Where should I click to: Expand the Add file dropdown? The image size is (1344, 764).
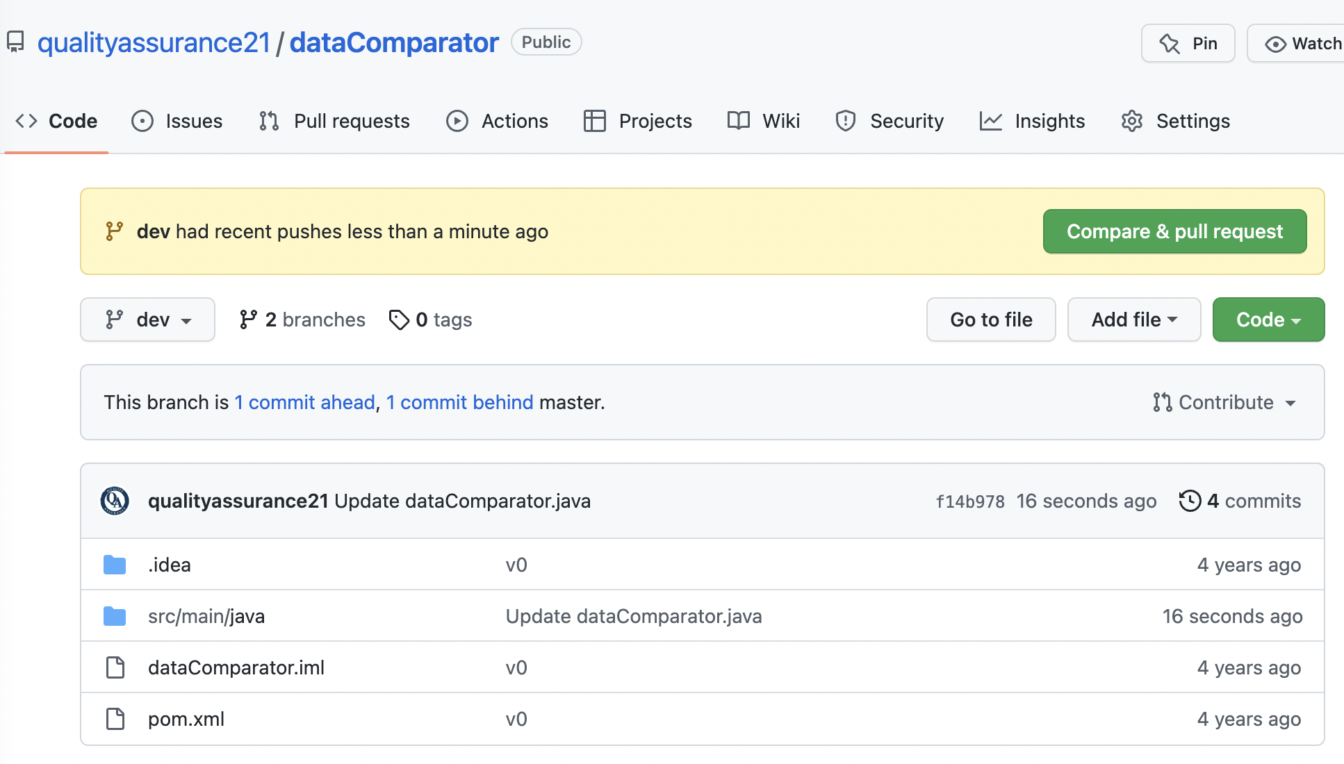[1133, 319]
